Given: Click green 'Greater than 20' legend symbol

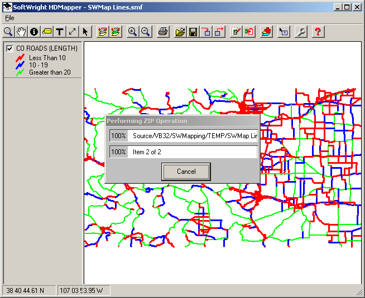Looking at the screenshot, I should coord(20,72).
